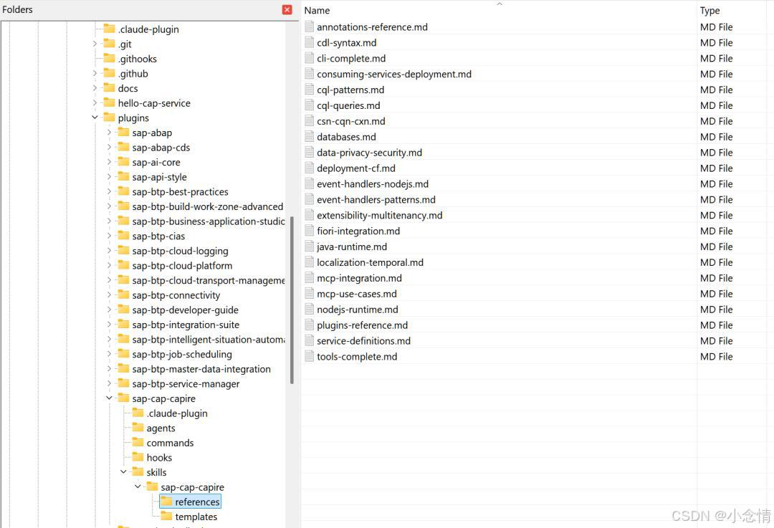Click file icon of nodejs-runtime.md
Image resolution: width=774 pixels, height=528 pixels.
click(309, 309)
